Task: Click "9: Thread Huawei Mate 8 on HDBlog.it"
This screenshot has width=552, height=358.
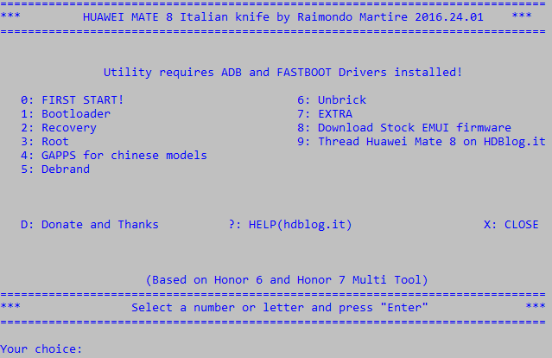Action: (422, 141)
